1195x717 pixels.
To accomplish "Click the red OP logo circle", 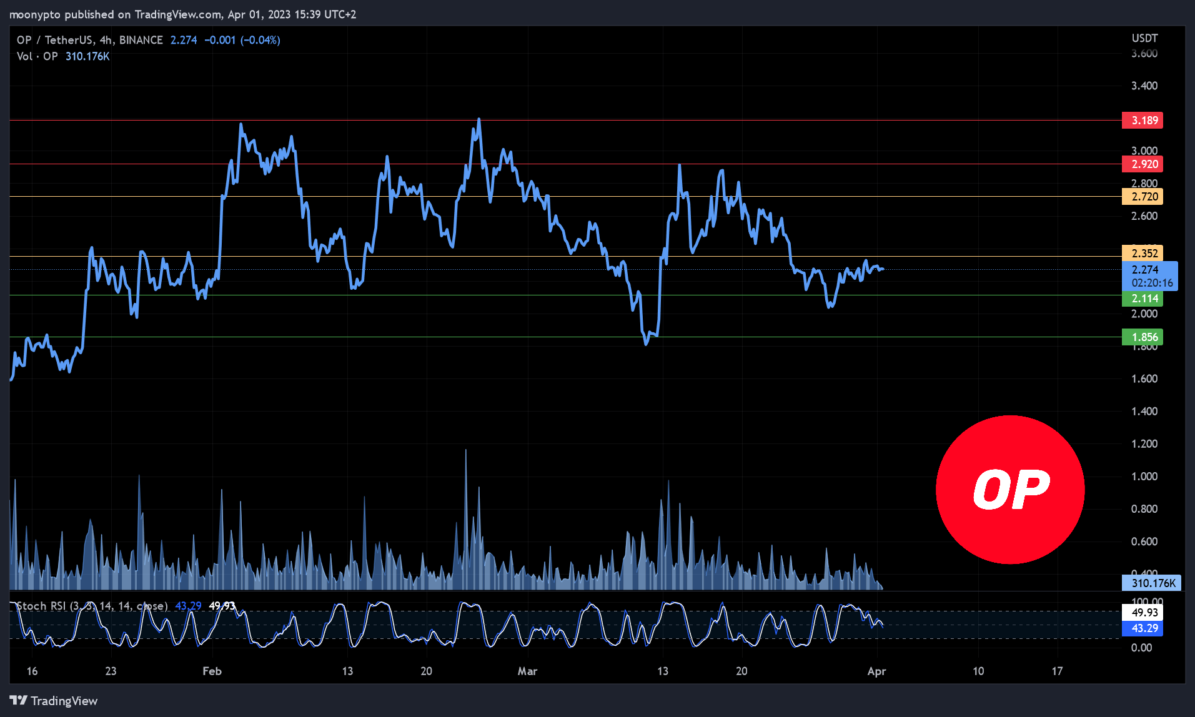I will [1010, 490].
